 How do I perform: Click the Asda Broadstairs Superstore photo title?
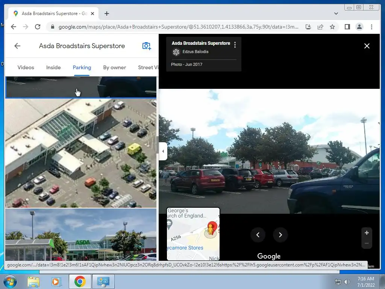(x=201, y=43)
